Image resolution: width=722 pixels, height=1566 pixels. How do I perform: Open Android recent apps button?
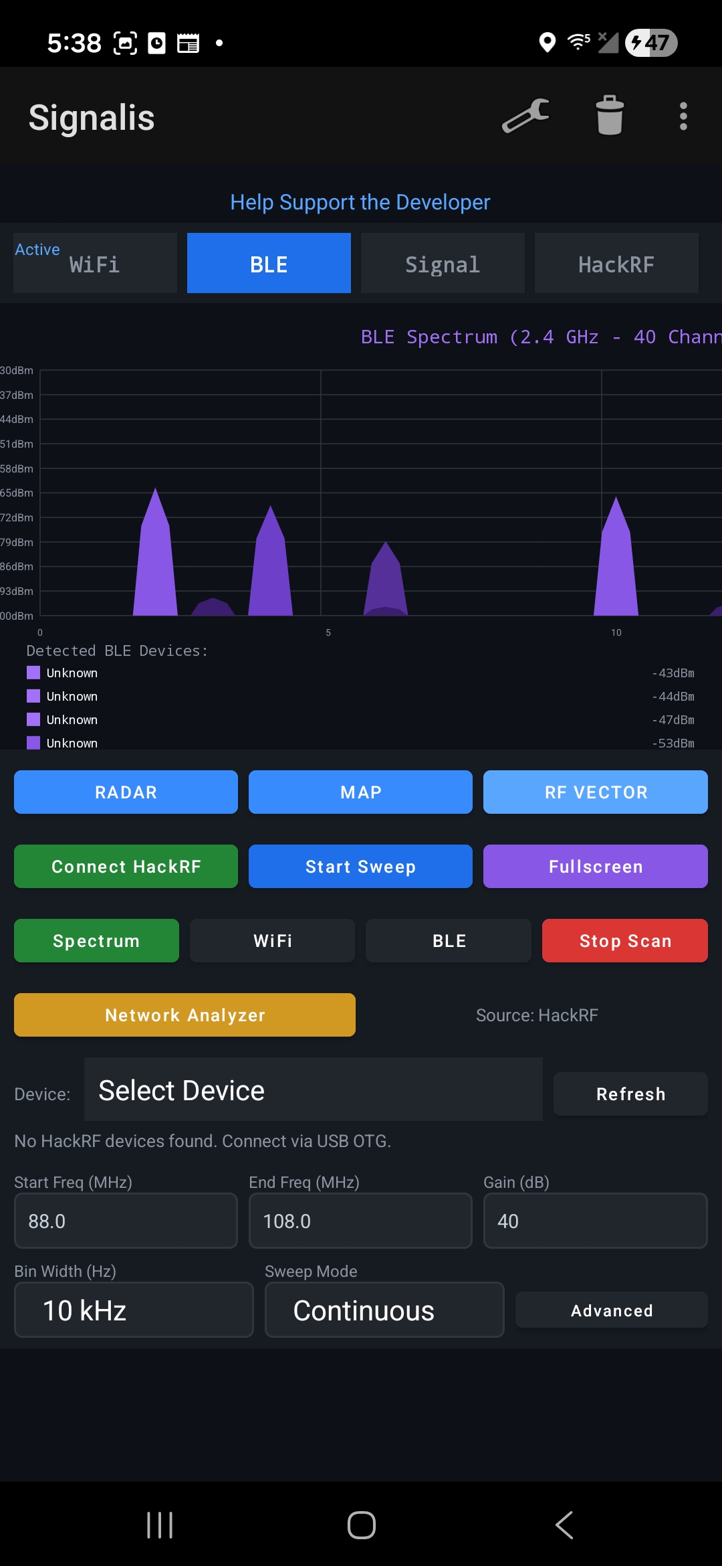(160, 1525)
